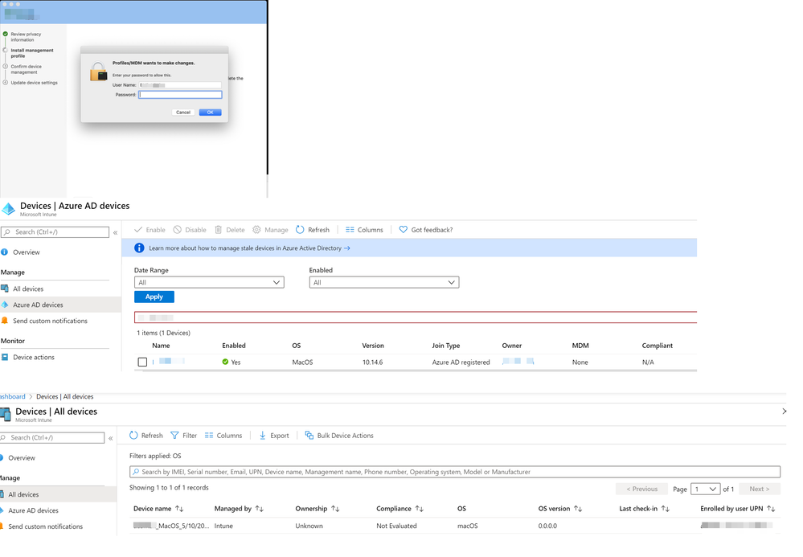Sort by Managed by column arrows

click(x=259, y=508)
